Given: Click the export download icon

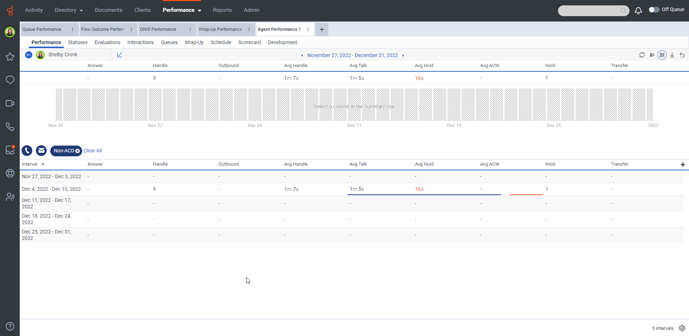Looking at the screenshot, I should click(x=672, y=55).
